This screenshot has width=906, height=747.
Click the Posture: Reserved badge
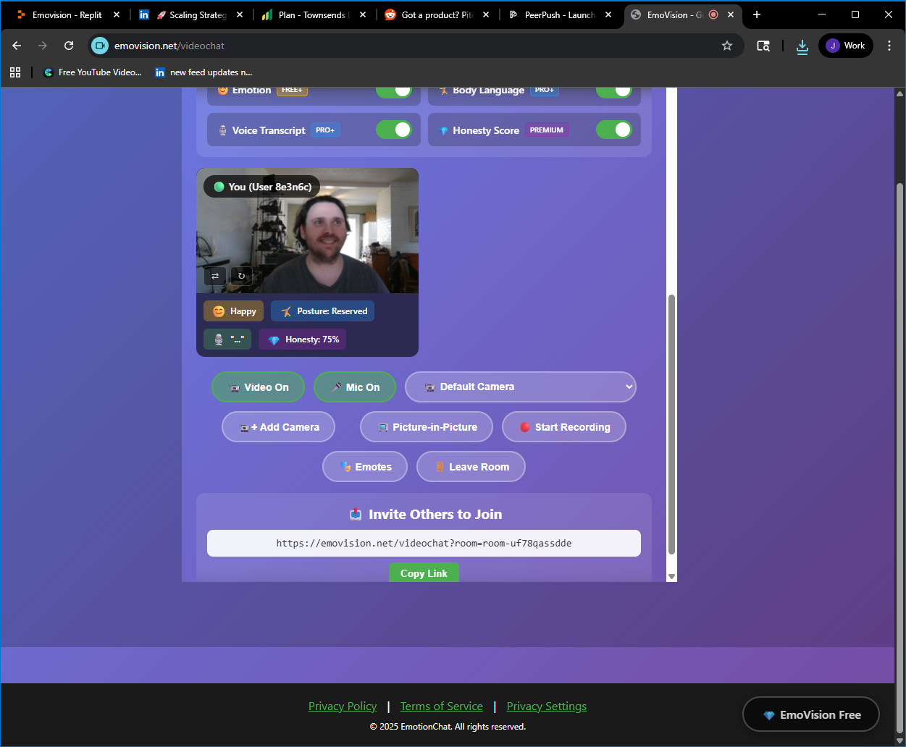click(322, 311)
